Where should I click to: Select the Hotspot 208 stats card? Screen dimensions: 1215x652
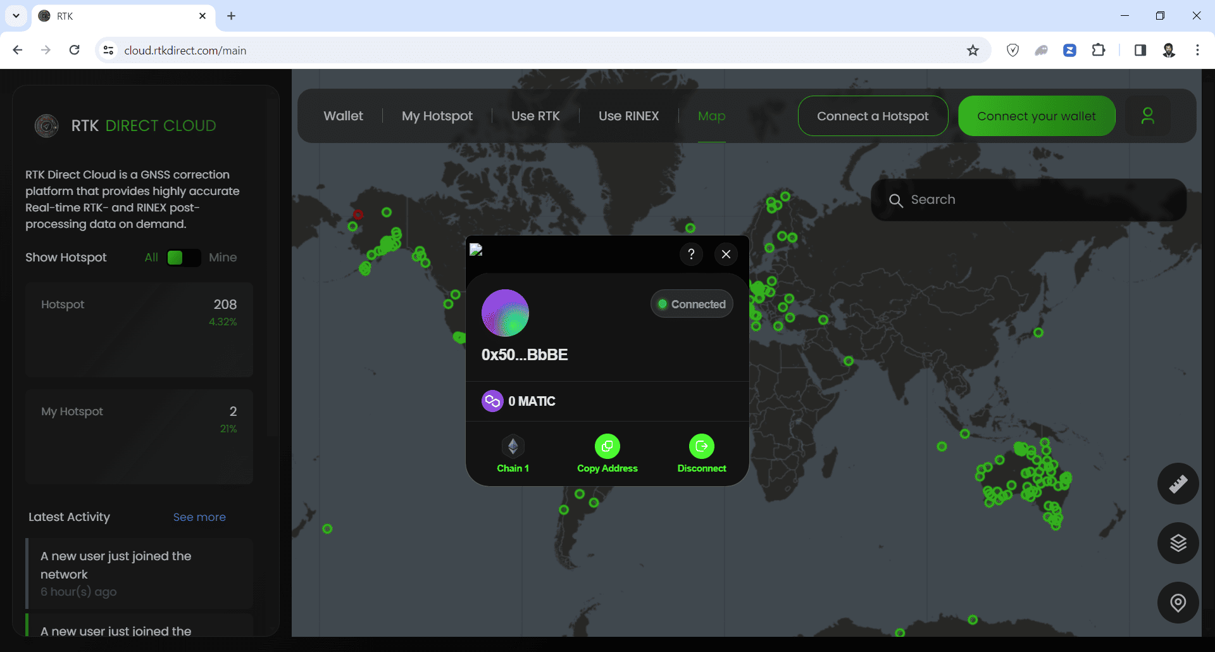[139, 330]
